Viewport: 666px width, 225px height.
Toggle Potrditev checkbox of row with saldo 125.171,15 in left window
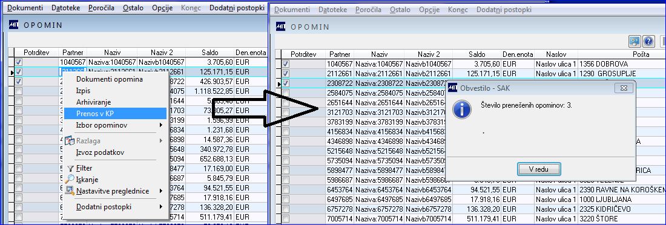[x=19, y=72]
